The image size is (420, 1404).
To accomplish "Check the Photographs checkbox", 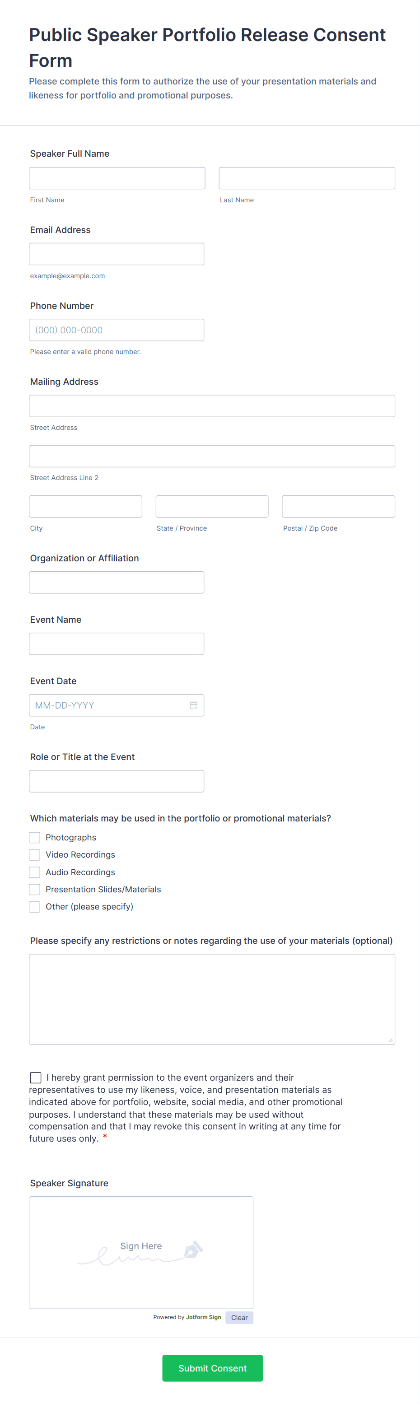I will 35,837.
